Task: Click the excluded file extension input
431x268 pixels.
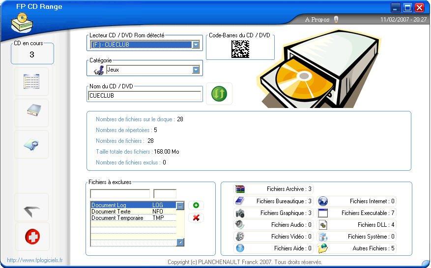Action: (x=165, y=193)
